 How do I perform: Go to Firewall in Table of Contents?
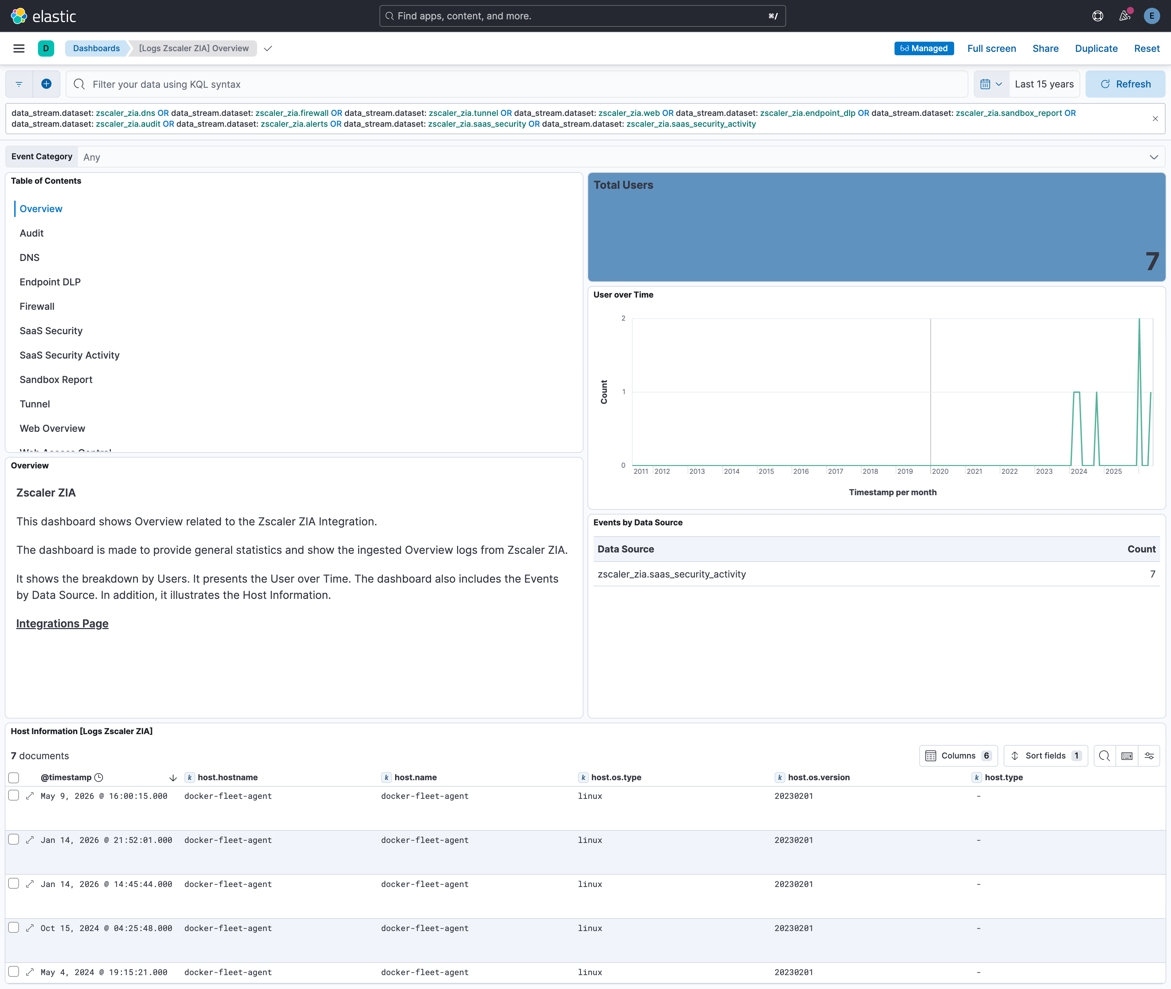pyautogui.click(x=37, y=306)
